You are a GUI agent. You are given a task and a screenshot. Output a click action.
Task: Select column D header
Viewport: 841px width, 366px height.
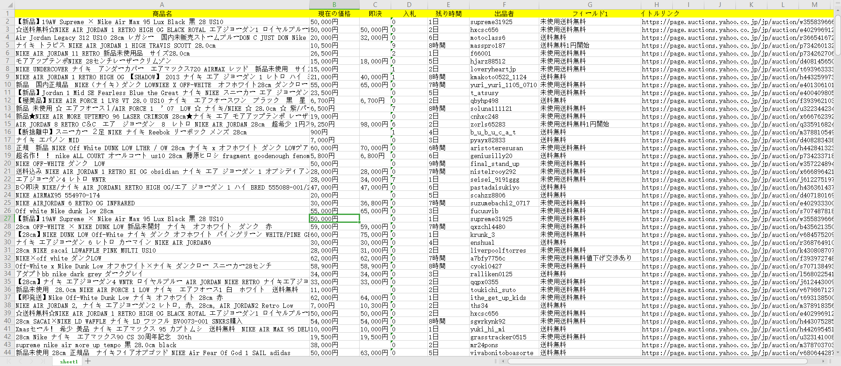tap(409, 5)
